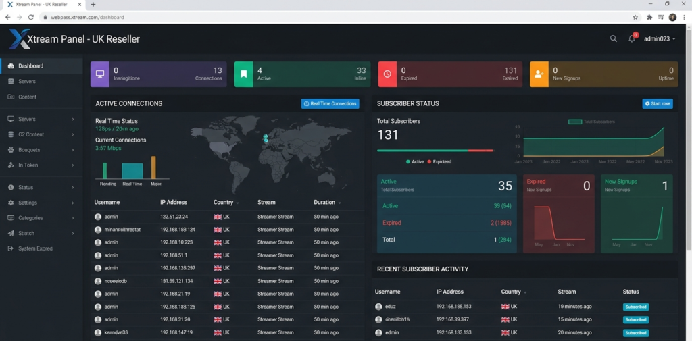Viewport: 692px width, 341px height.
Task: Click the Real Time Connections button
Action: coord(330,104)
